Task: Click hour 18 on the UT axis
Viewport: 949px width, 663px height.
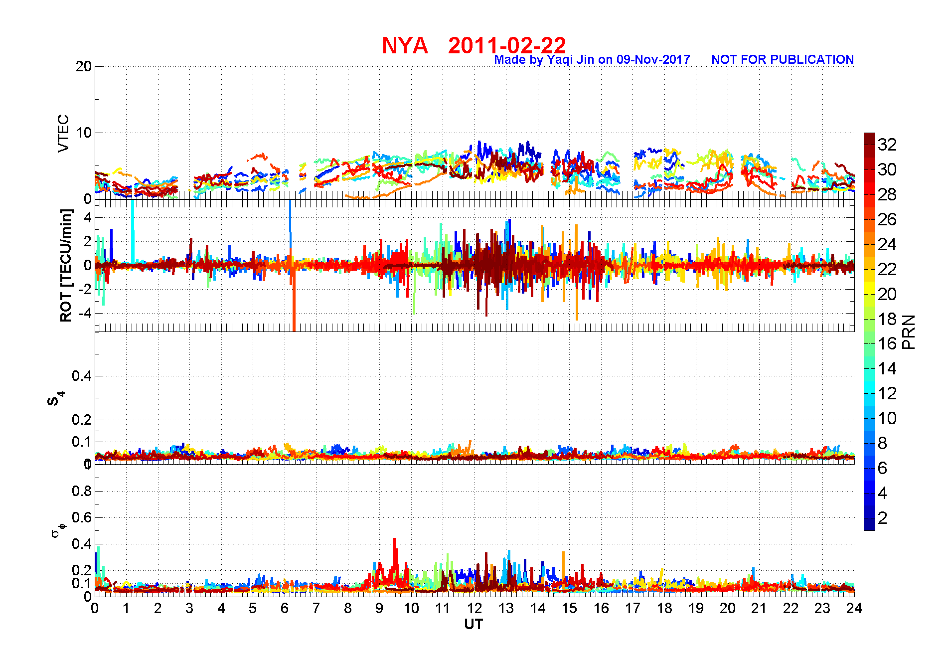Action: 664,608
